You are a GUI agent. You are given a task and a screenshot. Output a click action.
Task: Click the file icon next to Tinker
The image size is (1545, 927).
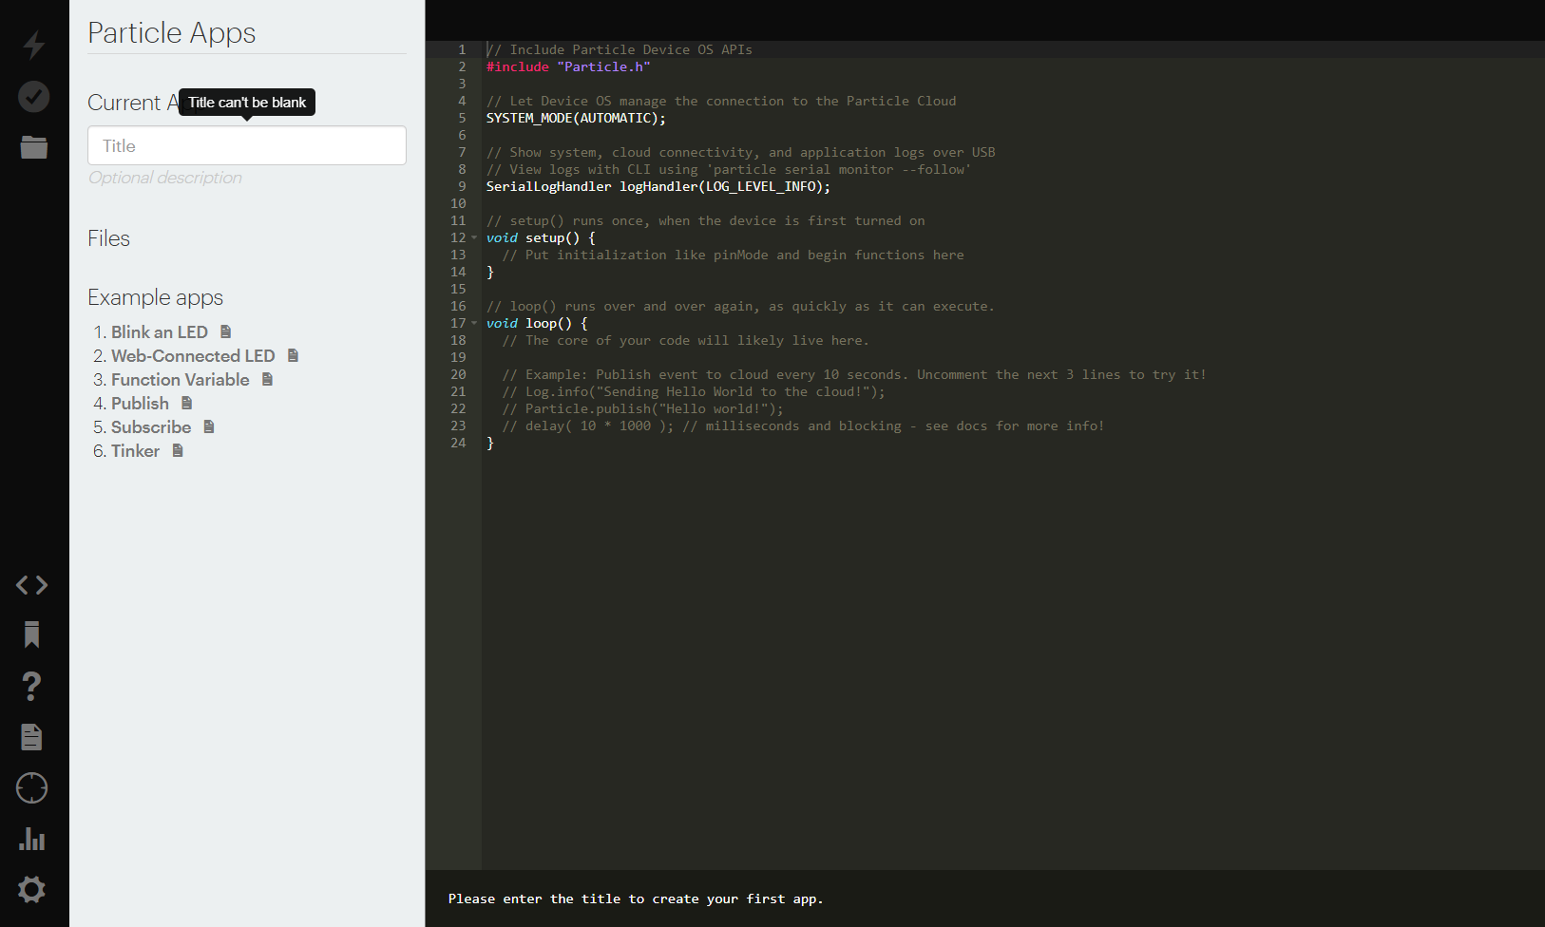177,450
